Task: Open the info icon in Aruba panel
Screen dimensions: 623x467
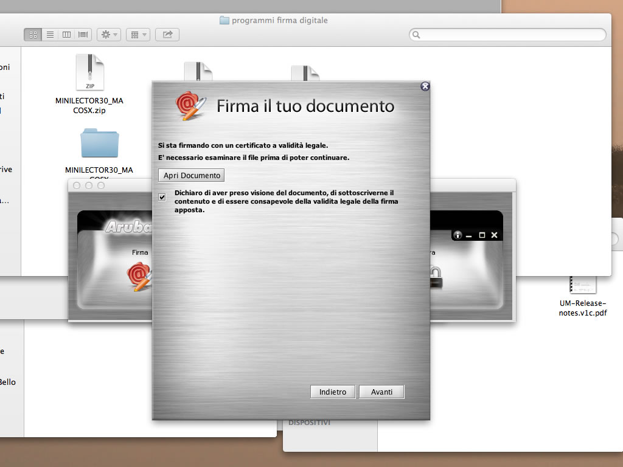Action: [458, 235]
